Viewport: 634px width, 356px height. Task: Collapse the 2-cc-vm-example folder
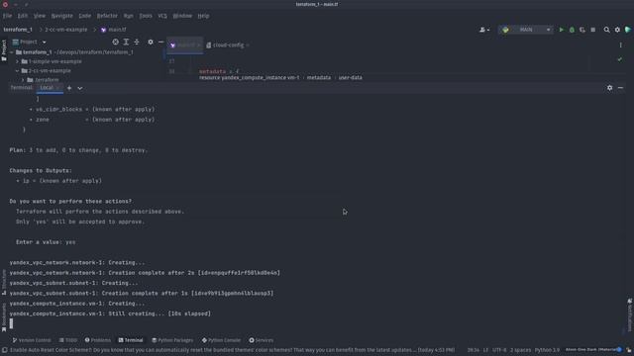[18, 70]
